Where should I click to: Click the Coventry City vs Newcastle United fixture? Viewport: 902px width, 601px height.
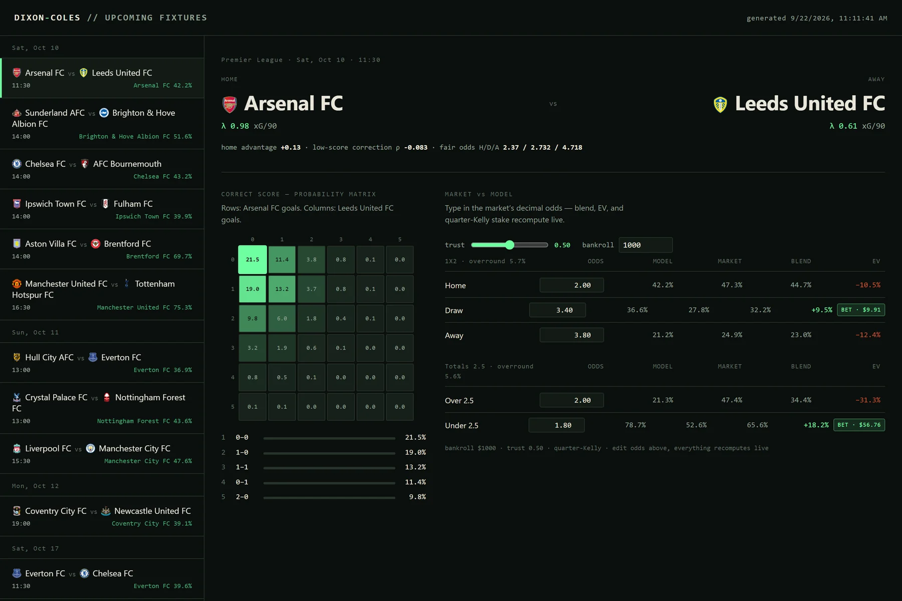point(102,516)
